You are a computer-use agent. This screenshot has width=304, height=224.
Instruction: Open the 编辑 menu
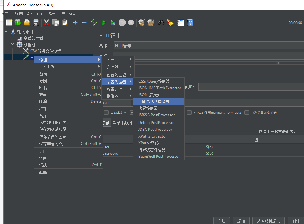[x=19, y=13]
